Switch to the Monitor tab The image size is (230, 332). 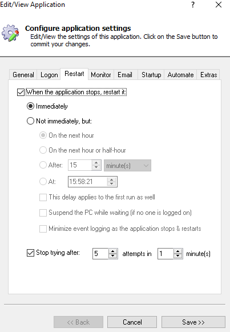101,75
